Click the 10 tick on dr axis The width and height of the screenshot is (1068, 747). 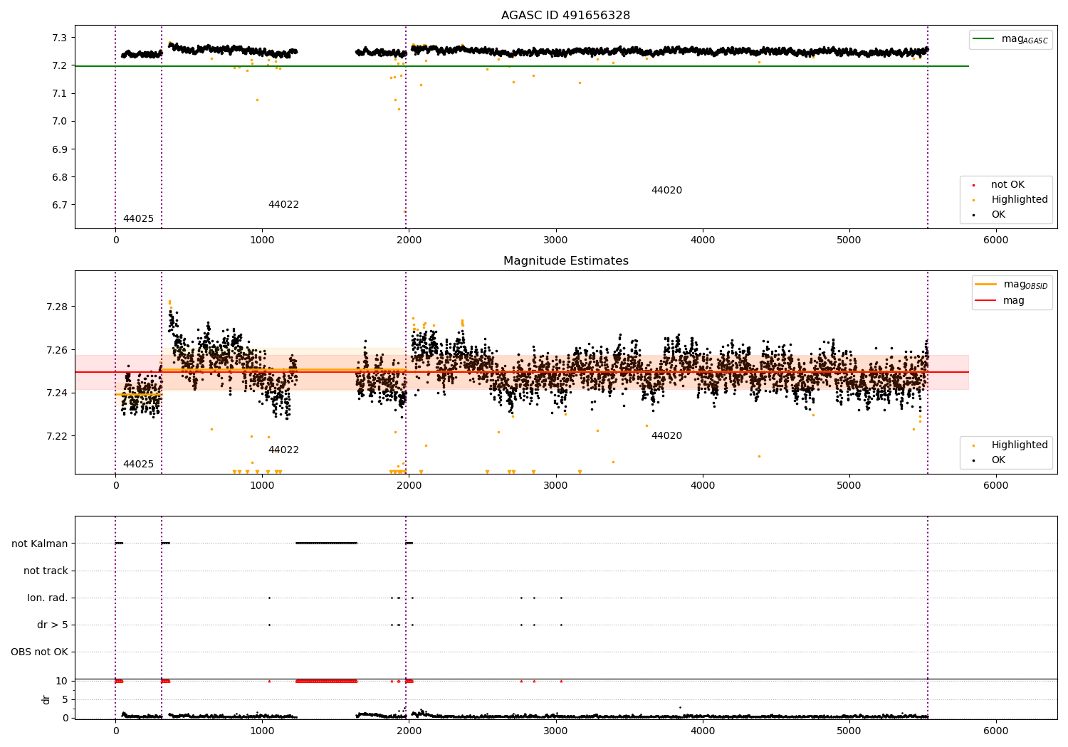click(x=62, y=681)
